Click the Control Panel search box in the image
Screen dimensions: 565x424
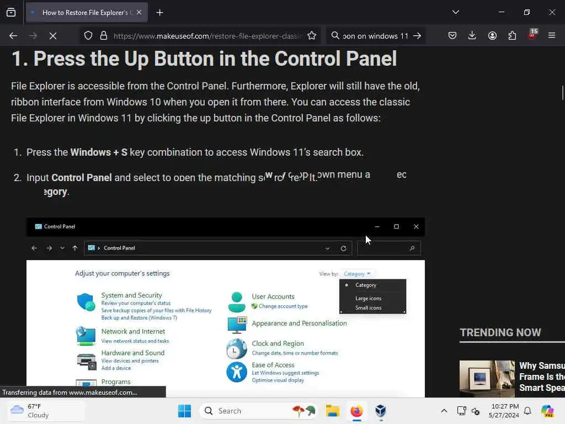point(388,248)
